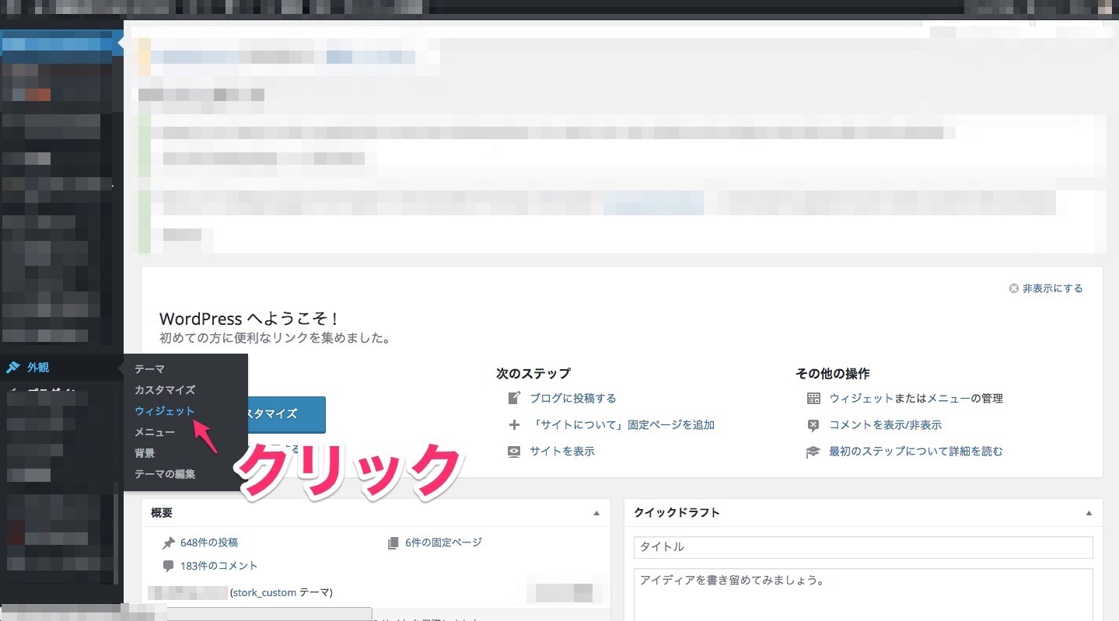Collapse the 概要 panel with its arrow

[x=596, y=514]
